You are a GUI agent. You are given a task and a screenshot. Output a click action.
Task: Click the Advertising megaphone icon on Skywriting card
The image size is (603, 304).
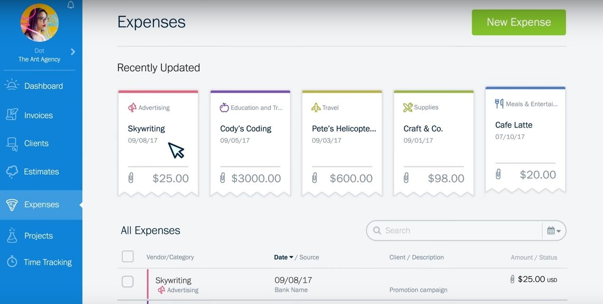(133, 107)
